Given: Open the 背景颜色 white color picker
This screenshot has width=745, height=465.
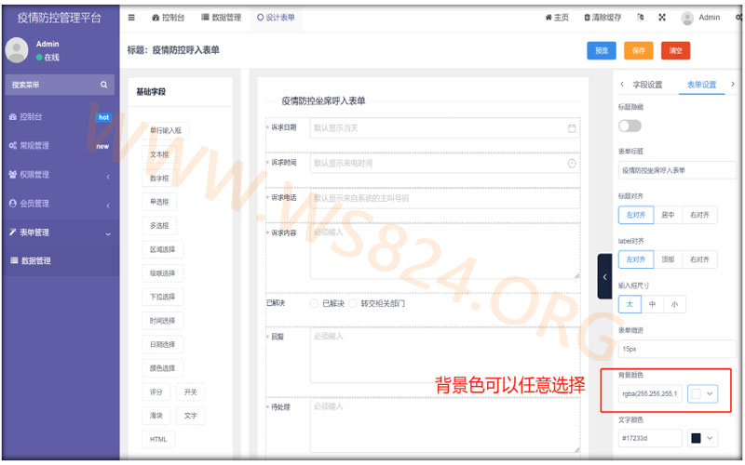Looking at the screenshot, I should [x=702, y=393].
